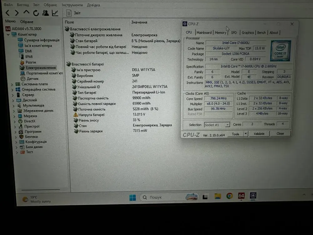Open AIDA64 from the taskbar
The image size is (313, 235).
pos(241,196)
